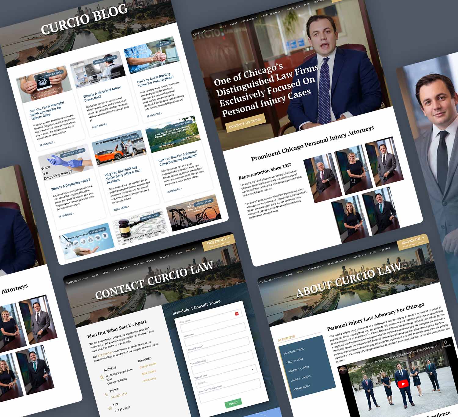The image size is (458, 417).
Task: Click the phone handset icon on the Contact page
Action: [106, 394]
